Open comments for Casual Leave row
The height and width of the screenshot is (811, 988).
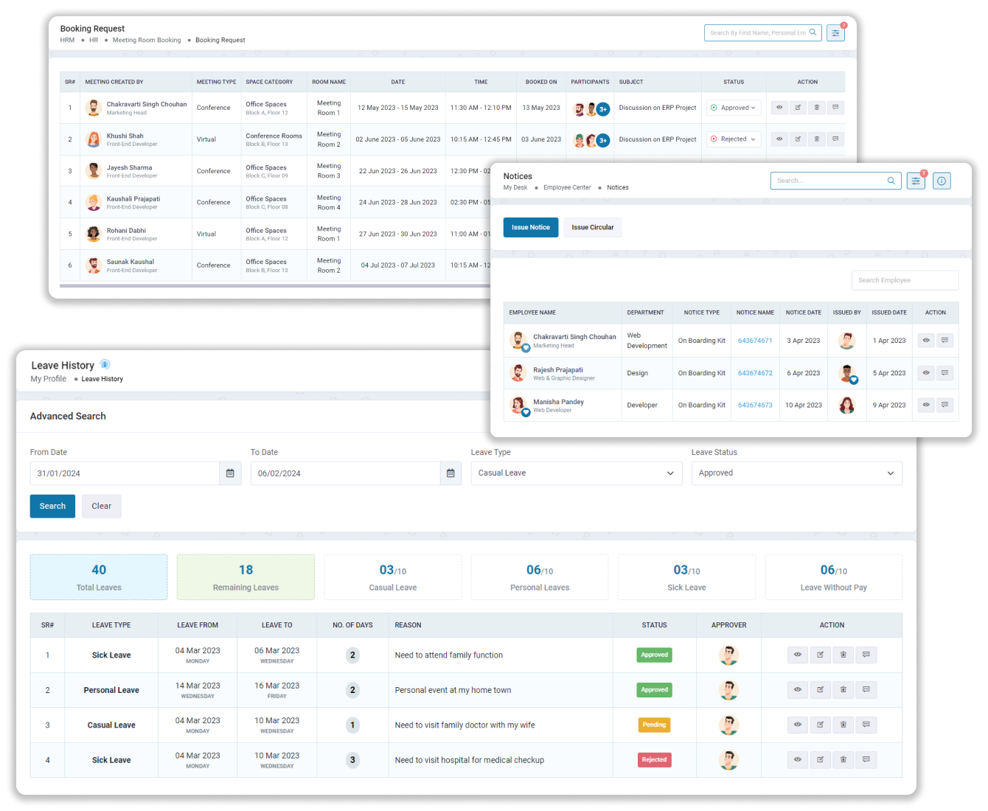point(866,725)
